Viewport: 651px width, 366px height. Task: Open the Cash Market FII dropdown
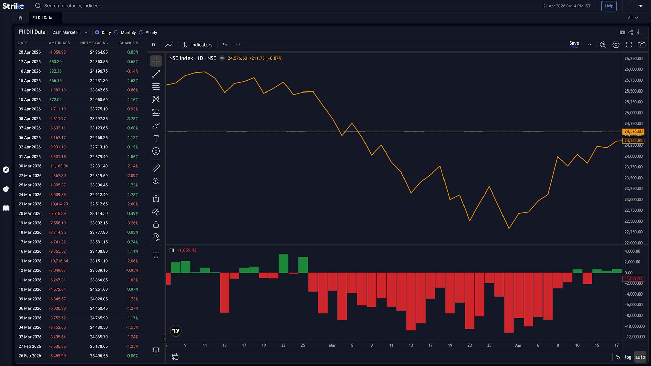tap(70, 32)
